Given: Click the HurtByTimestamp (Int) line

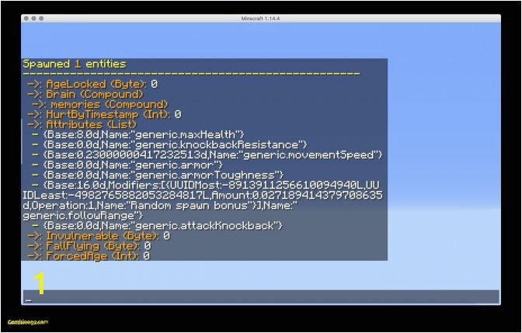Looking at the screenshot, I should pos(104,114).
